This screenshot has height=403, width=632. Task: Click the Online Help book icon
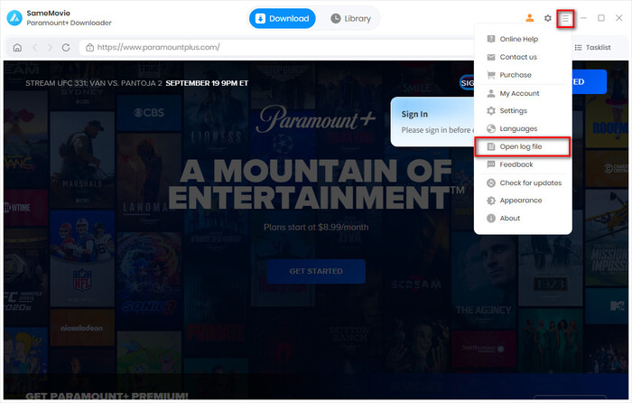[x=491, y=39]
